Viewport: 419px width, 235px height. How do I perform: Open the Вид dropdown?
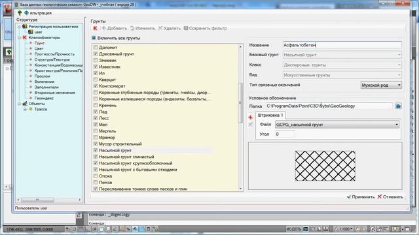tap(342, 75)
